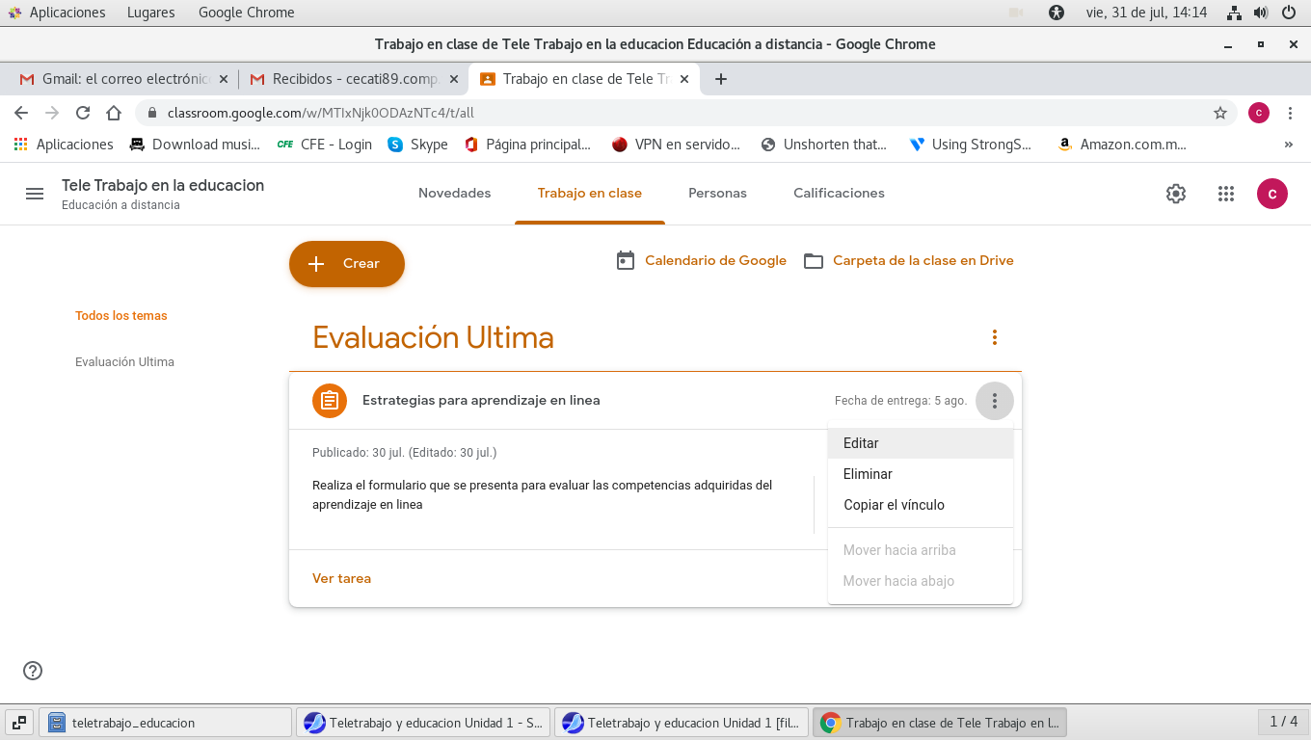
Task: Switch to the Personas tab
Action: click(x=717, y=194)
